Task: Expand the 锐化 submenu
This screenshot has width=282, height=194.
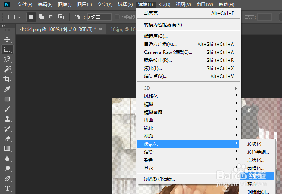Action: [188, 128]
